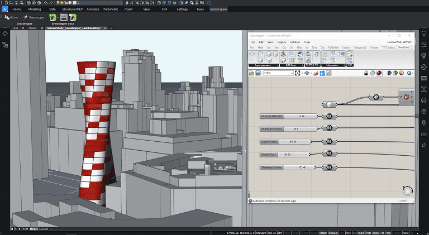Open the sliders properties panel icon on the right

pos(424,45)
